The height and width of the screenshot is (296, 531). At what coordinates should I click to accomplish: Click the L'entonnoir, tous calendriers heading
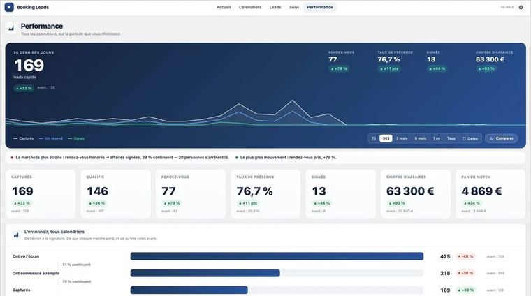pos(54,232)
